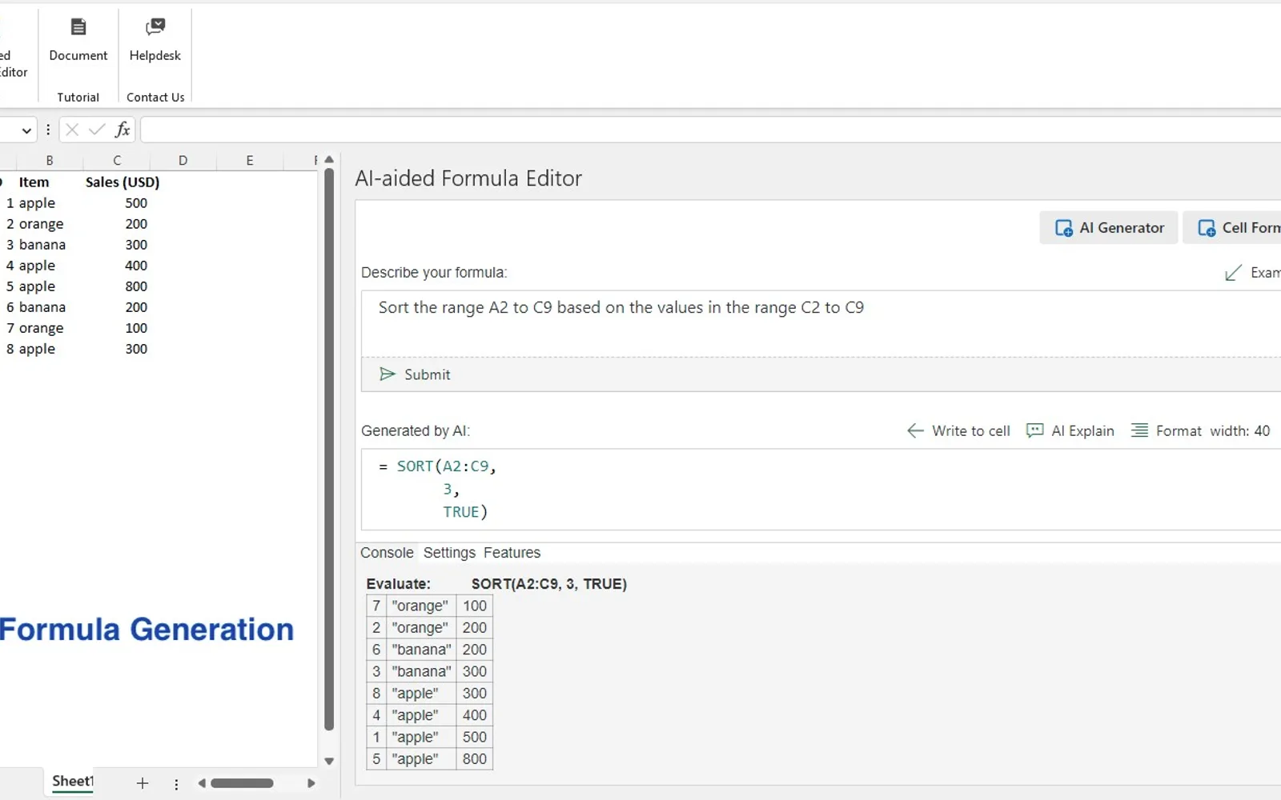This screenshot has width=1281, height=800.
Task: Click Write to cell
Action: coord(958,431)
